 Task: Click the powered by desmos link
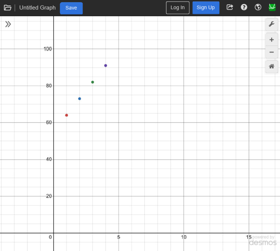tap(262, 240)
